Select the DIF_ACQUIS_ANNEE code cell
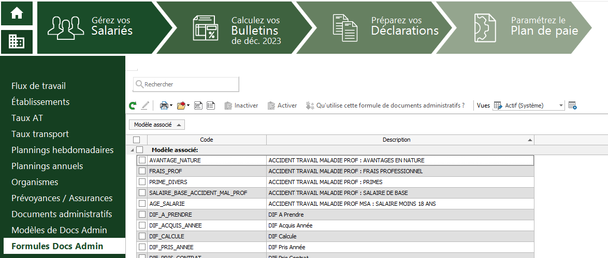 (x=207, y=225)
